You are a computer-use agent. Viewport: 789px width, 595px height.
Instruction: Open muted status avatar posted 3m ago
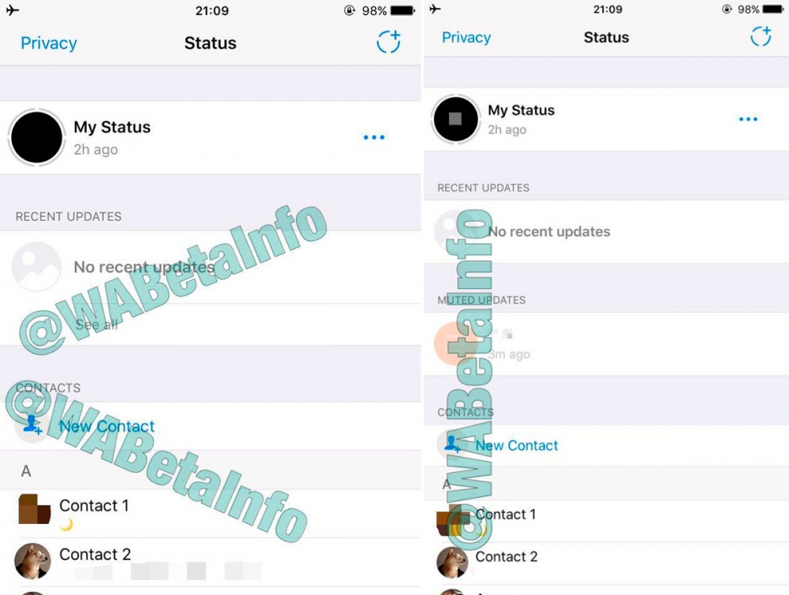[x=455, y=343]
